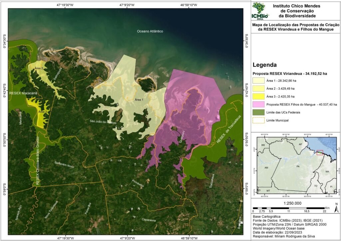Click top longitude label 46°59'10"W
341x241 pixels.
(x=189, y=5)
